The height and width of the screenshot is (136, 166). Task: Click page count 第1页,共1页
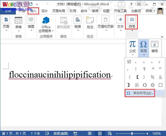(14, 133)
